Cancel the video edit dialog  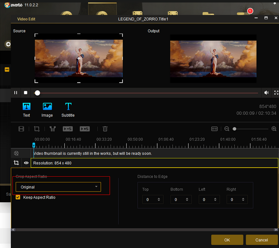[x=262, y=240]
